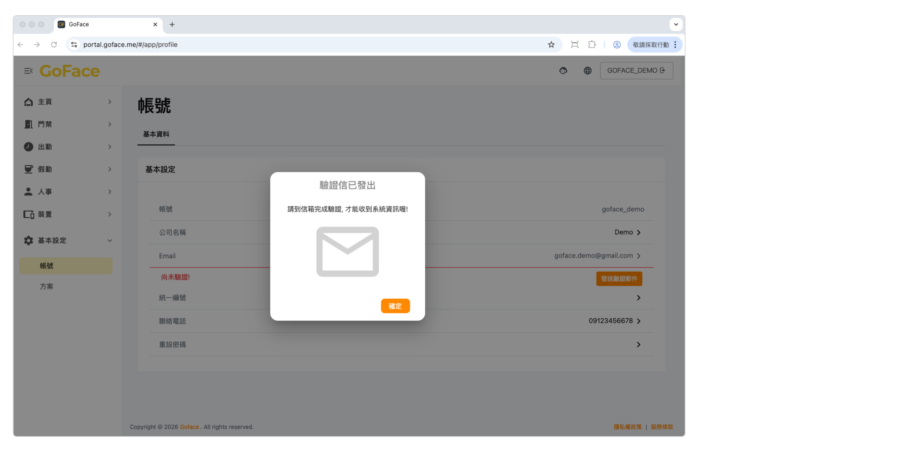905x452 pixels.
Task: Select the 方案 submenu item
Action: pos(47,287)
